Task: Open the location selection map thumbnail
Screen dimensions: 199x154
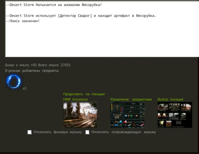Action: [175, 115]
